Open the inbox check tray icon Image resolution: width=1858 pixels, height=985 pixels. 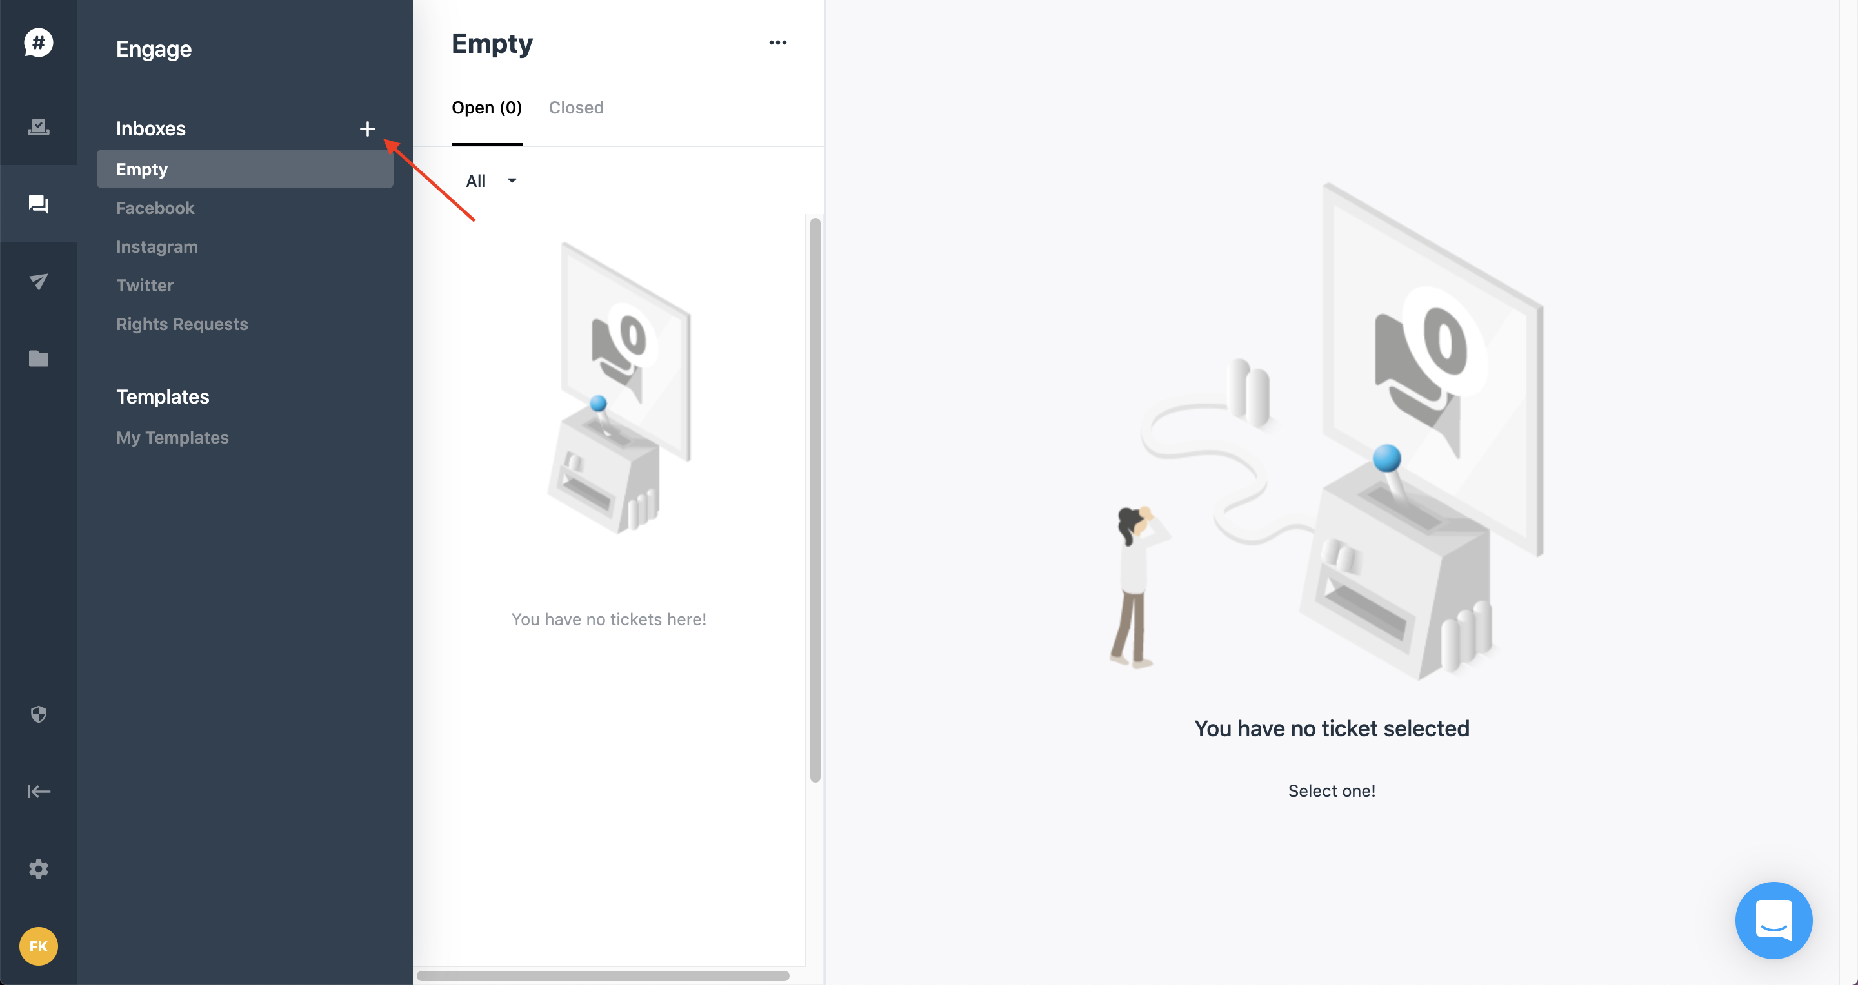38,127
